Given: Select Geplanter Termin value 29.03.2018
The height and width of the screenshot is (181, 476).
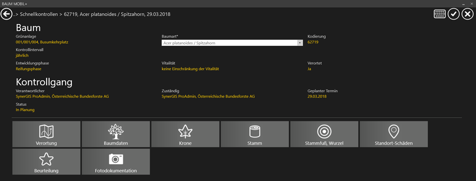Looking at the screenshot, I should pos(317,96).
